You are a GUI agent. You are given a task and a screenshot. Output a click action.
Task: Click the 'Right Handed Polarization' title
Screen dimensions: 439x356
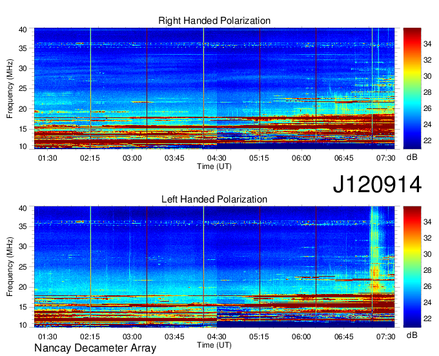click(214, 21)
